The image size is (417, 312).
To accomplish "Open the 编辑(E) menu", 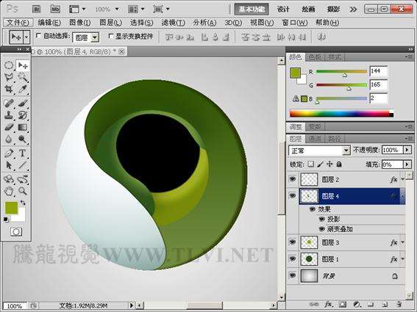I will [49, 23].
